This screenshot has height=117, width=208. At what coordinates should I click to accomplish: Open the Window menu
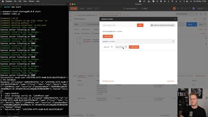pyautogui.click(x=32, y=1)
